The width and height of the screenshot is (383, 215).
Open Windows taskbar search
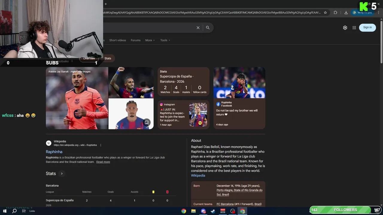click(14, 211)
